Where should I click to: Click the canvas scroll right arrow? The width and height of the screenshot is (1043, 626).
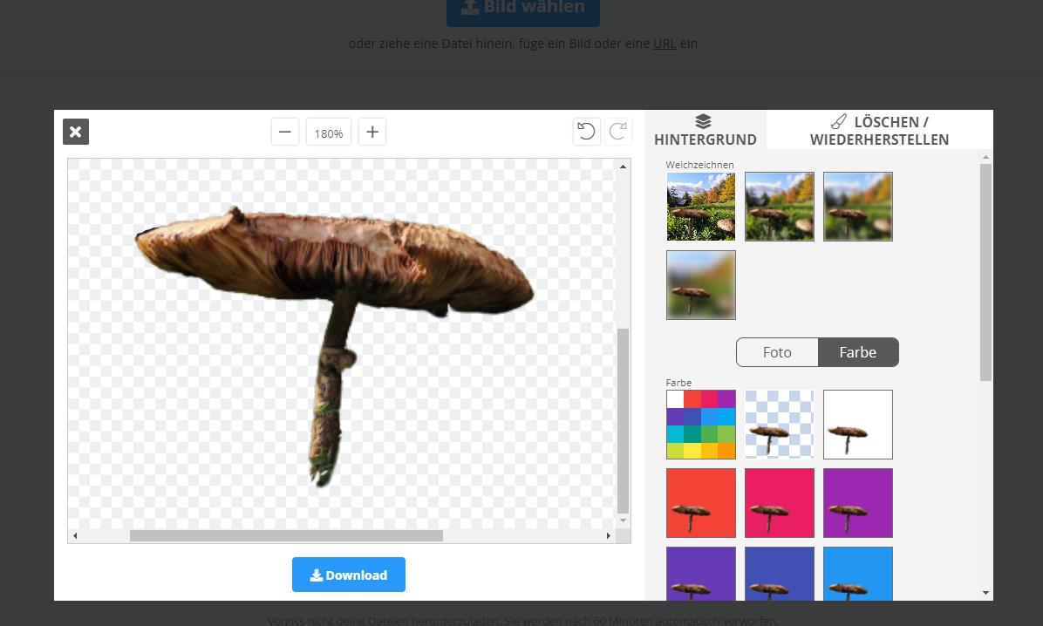[608, 535]
